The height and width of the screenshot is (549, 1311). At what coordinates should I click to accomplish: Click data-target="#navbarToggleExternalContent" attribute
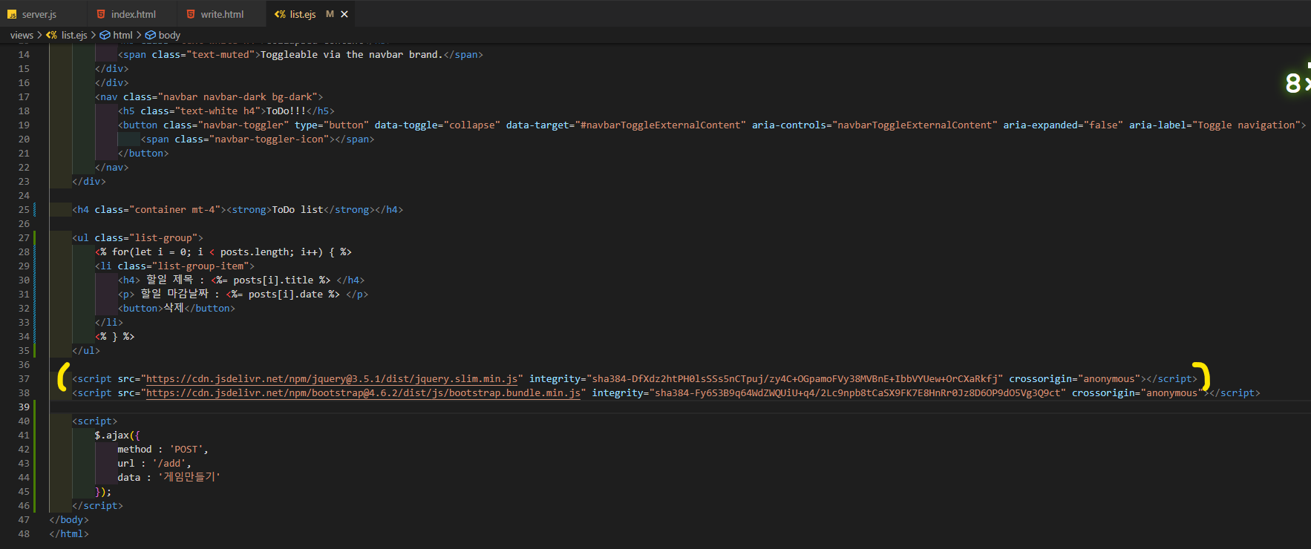pyautogui.click(x=624, y=125)
